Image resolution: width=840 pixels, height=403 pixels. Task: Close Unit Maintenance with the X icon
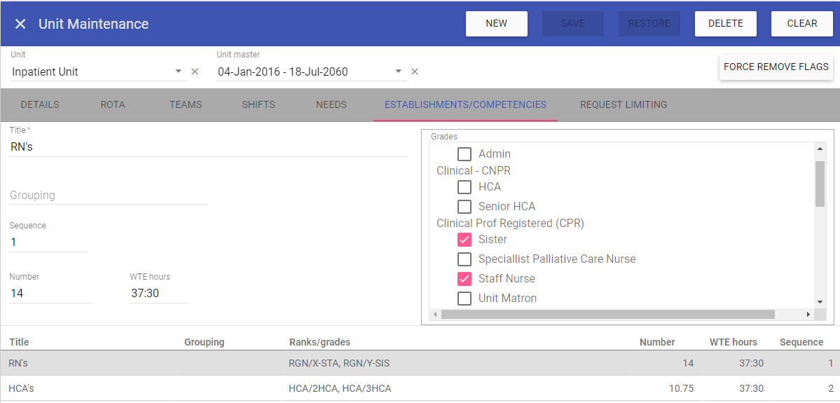[20, 24]
